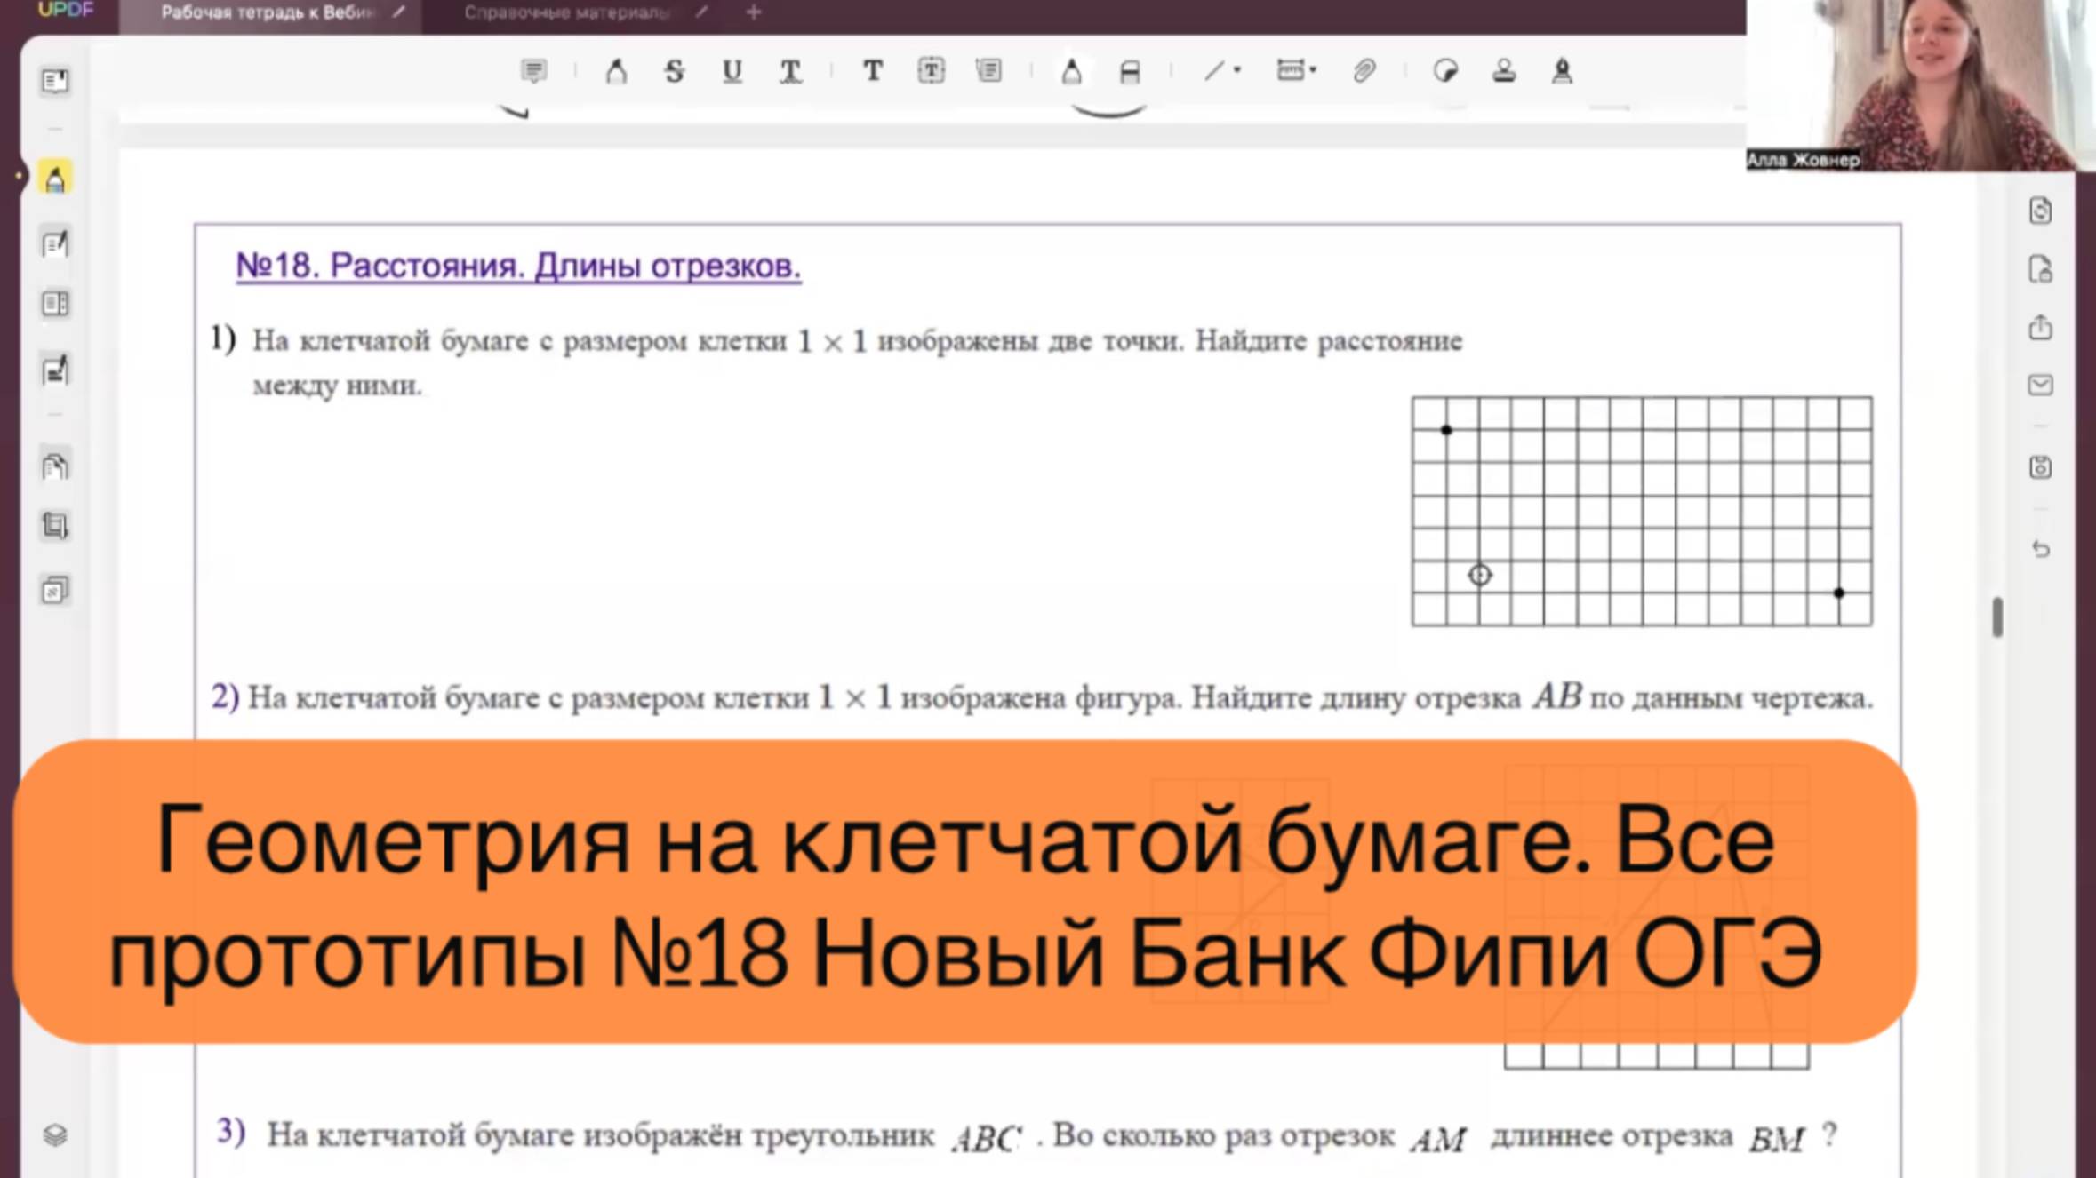
Task: Toggle reader mode in left sidebar
Action: 55,82
